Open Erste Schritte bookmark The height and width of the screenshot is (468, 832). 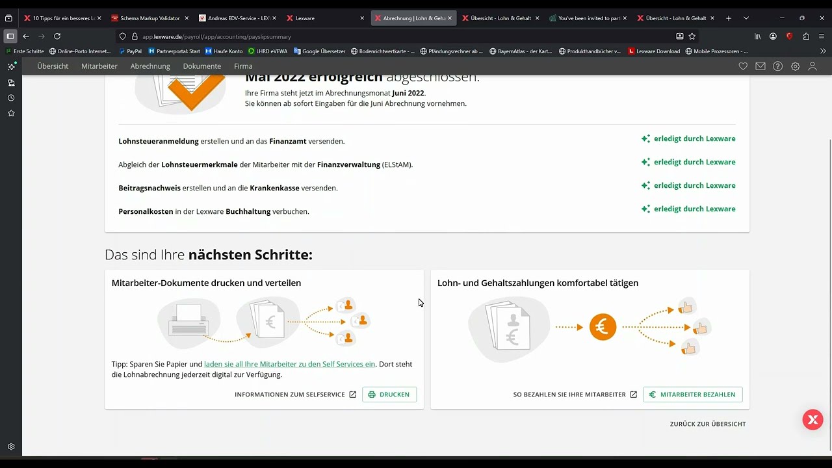tap(25, 51)
